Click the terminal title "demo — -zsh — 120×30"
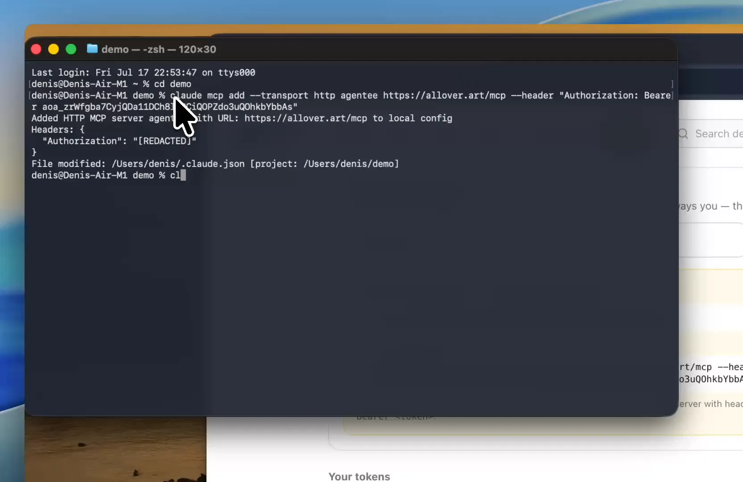 click(x=159, y=49)
